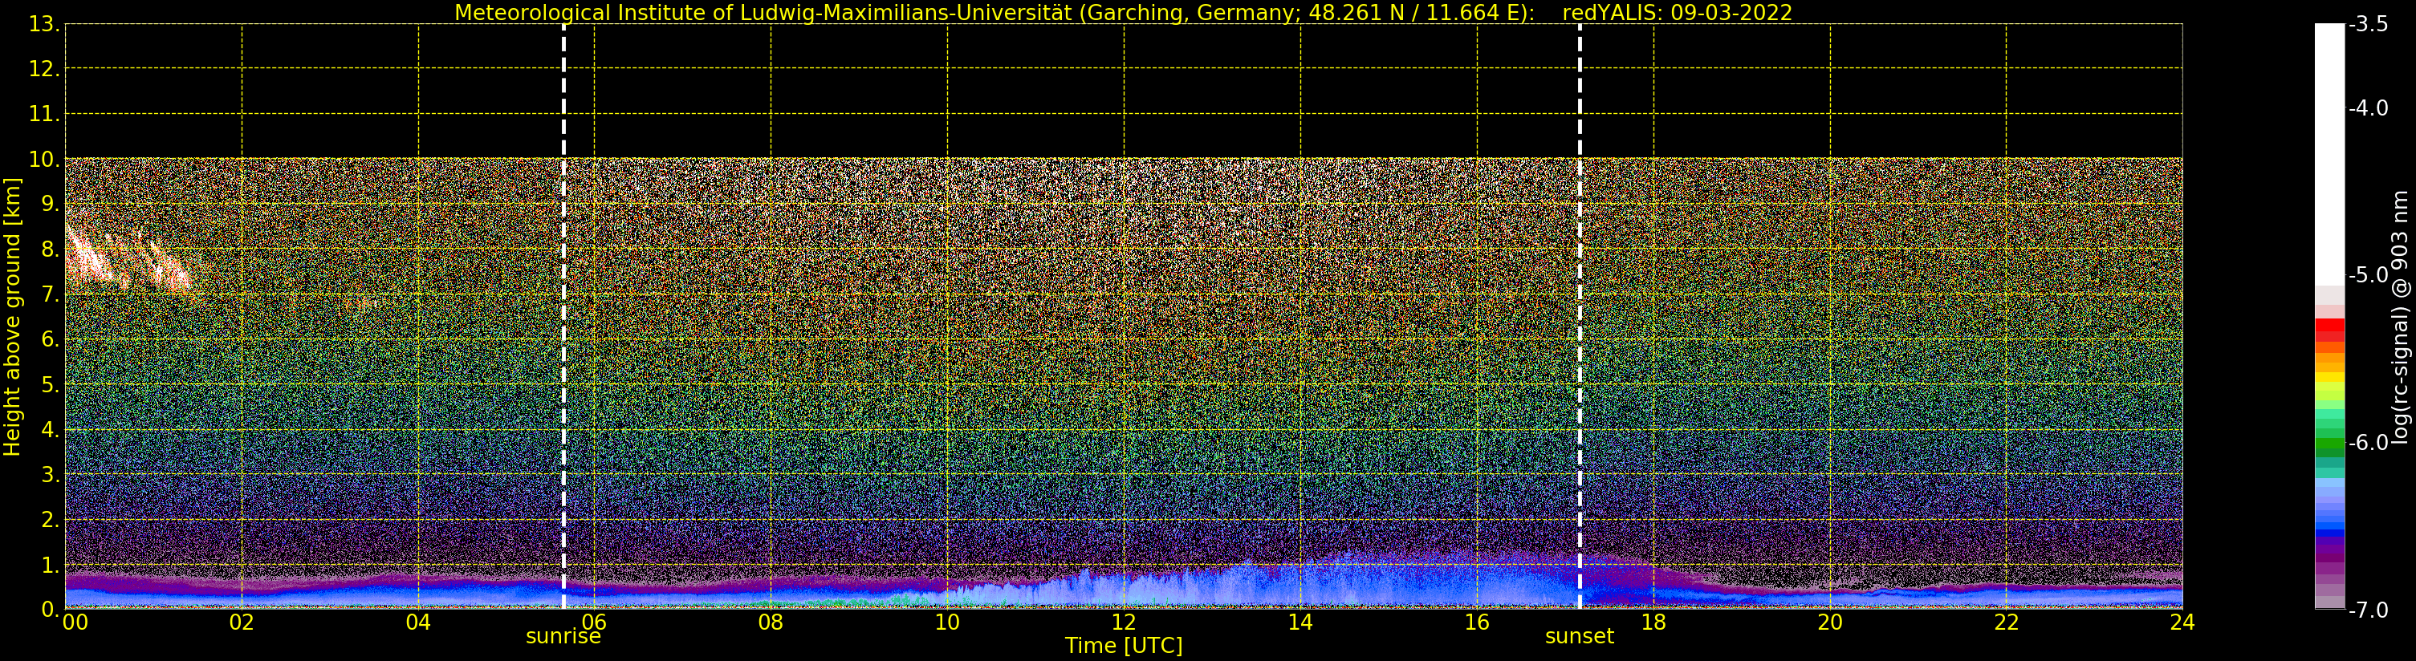This screenshot has width=2416, height=661.
Task: Click the height axis tick label 11.
Action: (x=43, y=115)
